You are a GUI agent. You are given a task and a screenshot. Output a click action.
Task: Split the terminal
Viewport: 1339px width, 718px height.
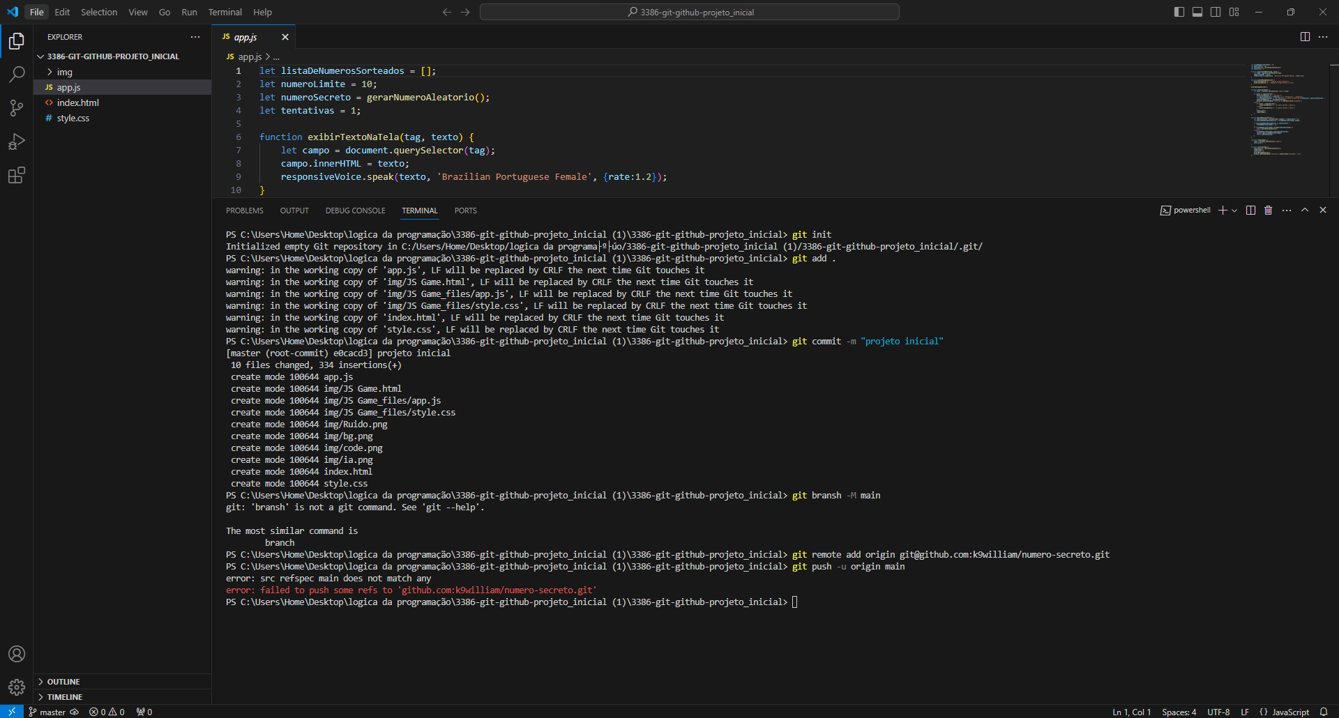pos(1250,210)
